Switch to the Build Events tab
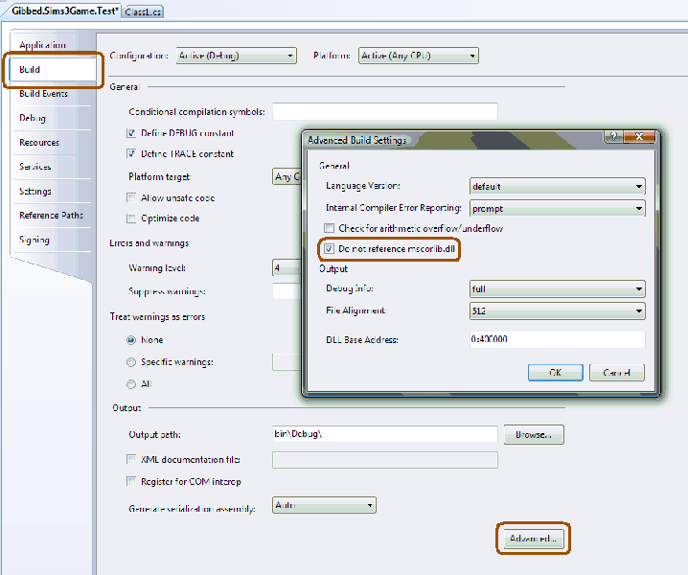This screenshot has height=575, width=688. pos(43,94)
